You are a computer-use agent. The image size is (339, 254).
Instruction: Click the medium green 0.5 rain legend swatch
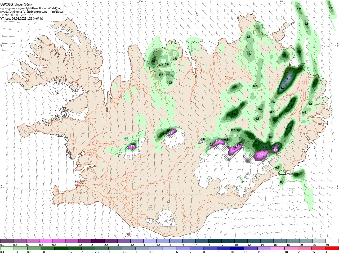coord(34,248)
